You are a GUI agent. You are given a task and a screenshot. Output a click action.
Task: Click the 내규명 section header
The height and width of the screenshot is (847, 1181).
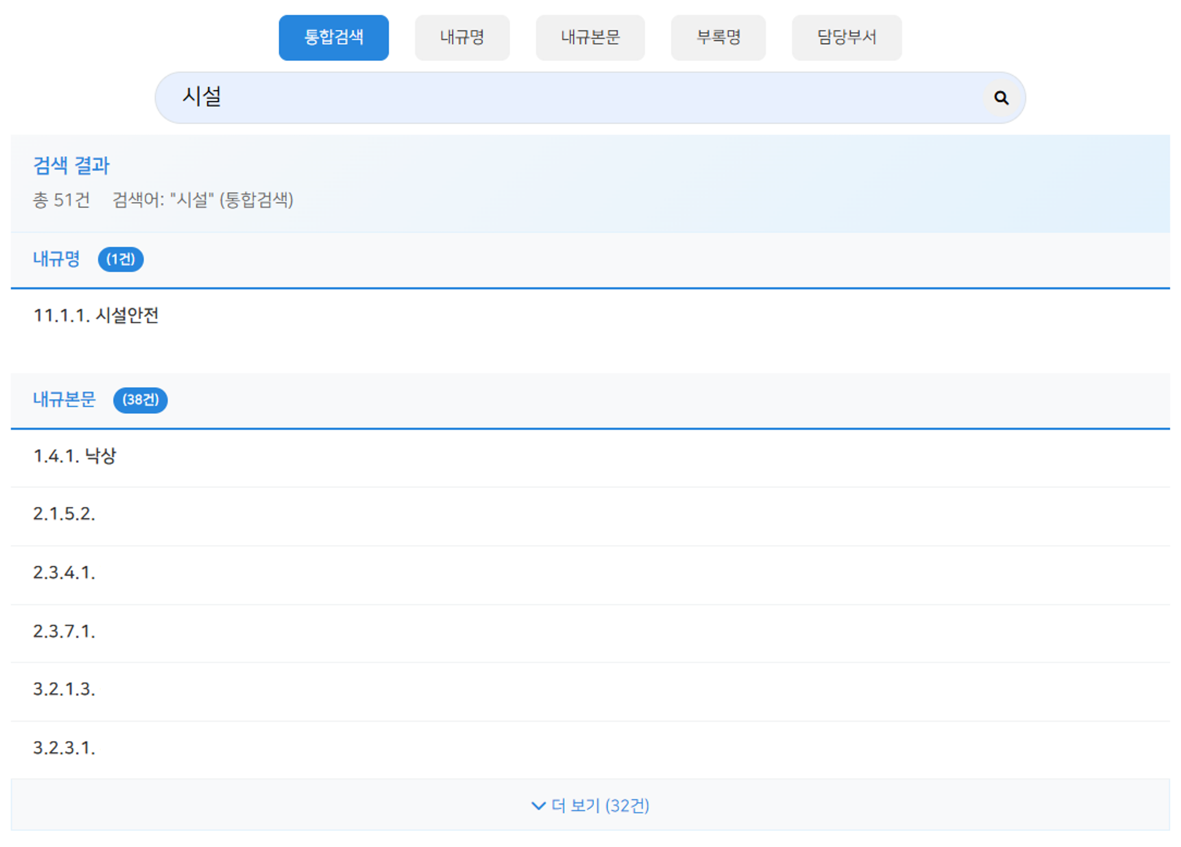coord(56,259)
